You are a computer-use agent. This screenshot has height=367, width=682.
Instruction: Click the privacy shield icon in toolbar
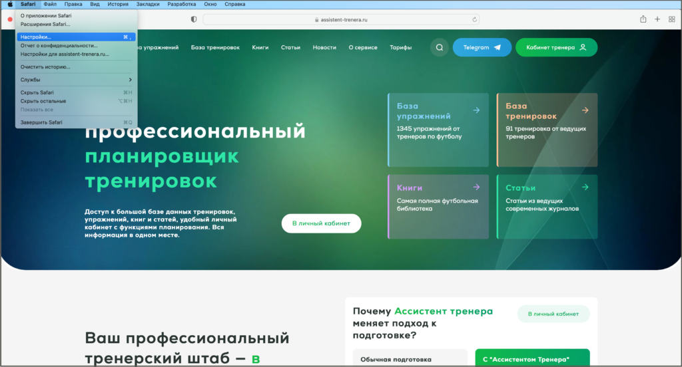194,19
